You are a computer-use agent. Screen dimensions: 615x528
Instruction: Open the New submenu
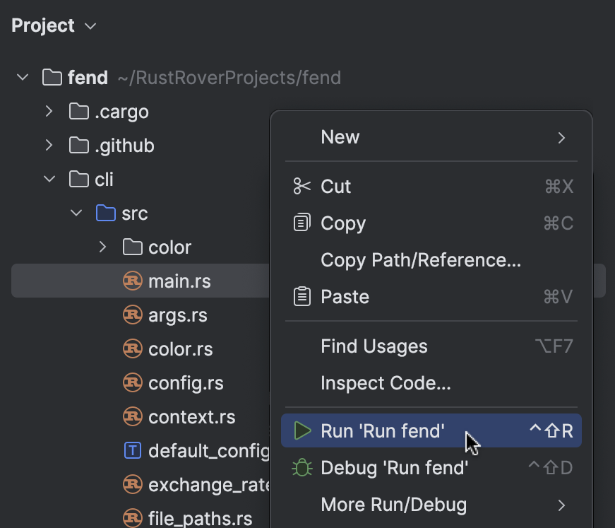[x=340, y=136]
